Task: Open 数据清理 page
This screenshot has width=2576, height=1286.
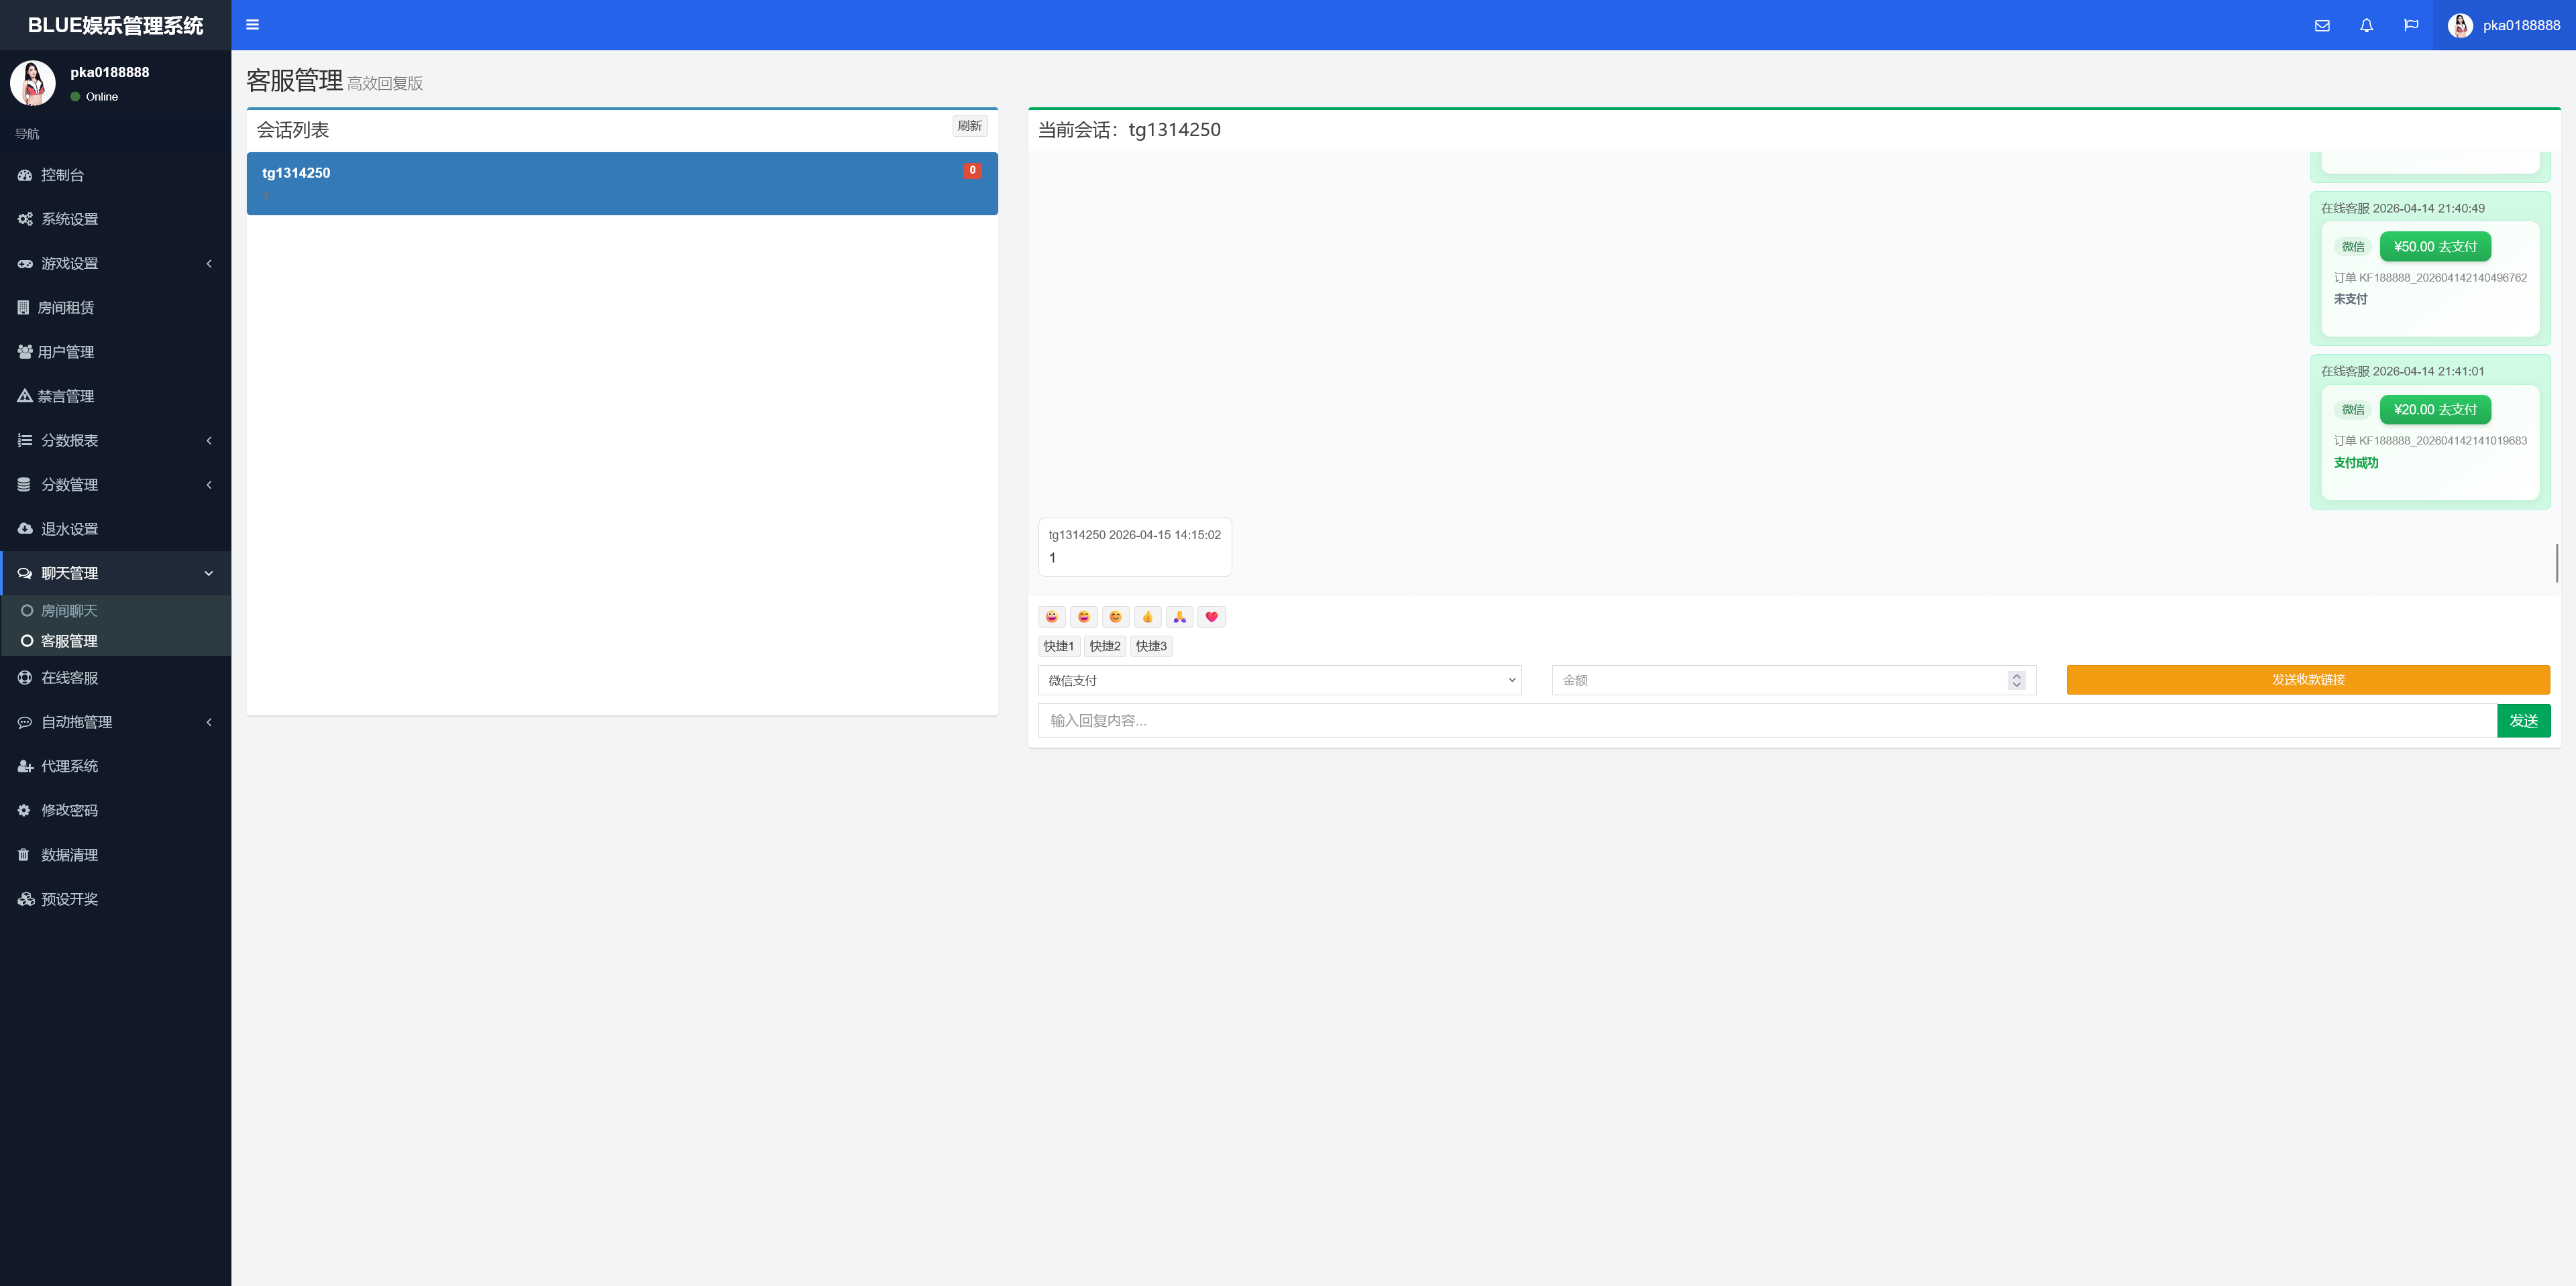Action: (115, 854)
